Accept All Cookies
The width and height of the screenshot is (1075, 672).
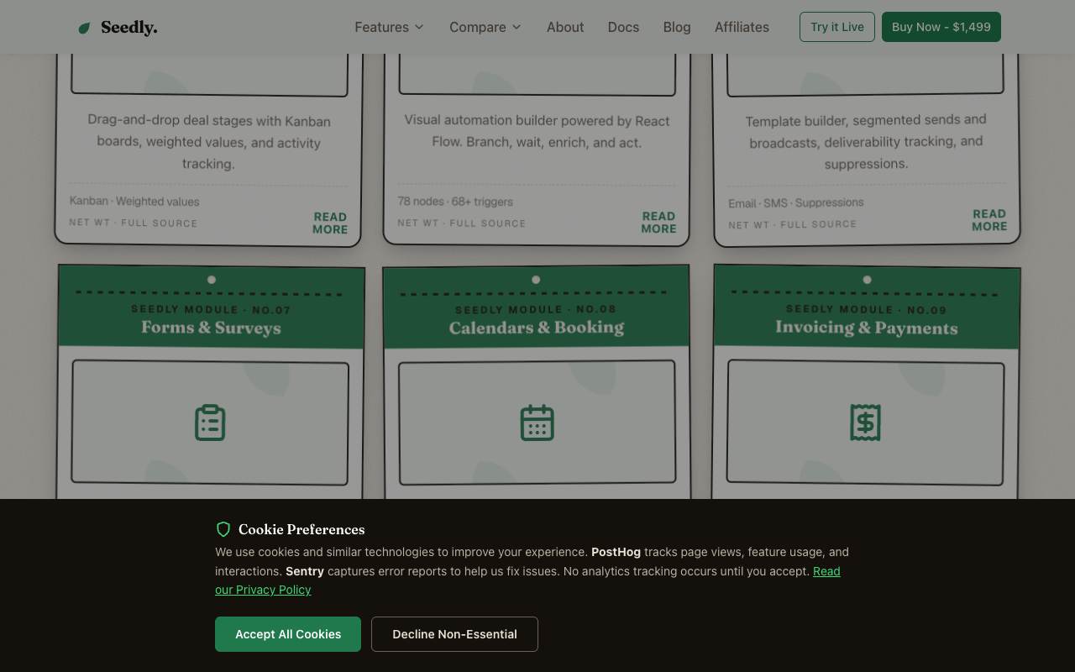pyautogui.click(x=288, y=634)
